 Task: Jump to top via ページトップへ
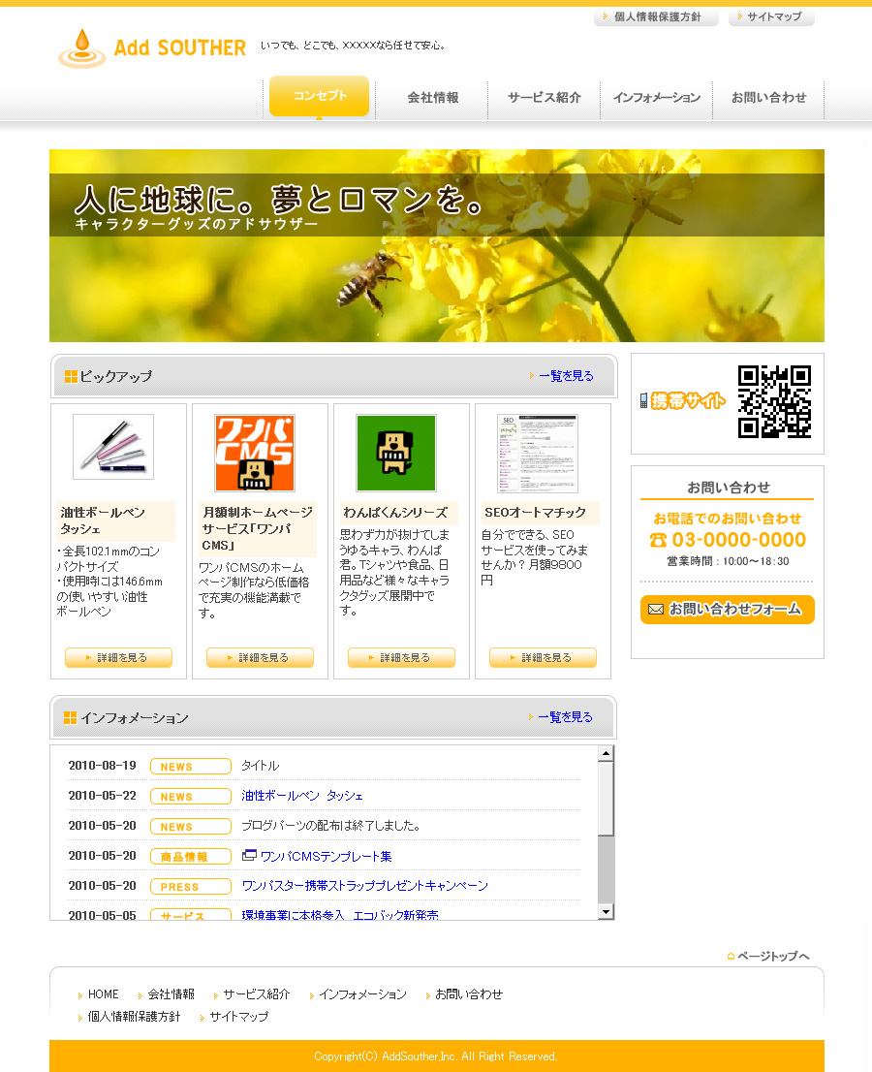(768, 956)
